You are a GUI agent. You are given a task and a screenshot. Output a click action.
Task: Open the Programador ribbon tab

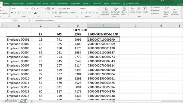(75, 4)
